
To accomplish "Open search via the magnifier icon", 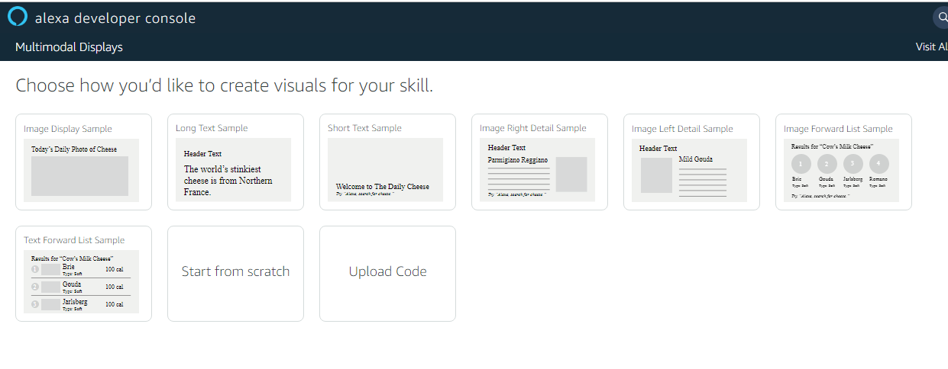I will click(x=942, y=18).
